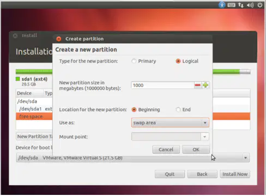Open the system settings gear menu
This screenshot has width=266, height=196.
(x=260, y=5)
